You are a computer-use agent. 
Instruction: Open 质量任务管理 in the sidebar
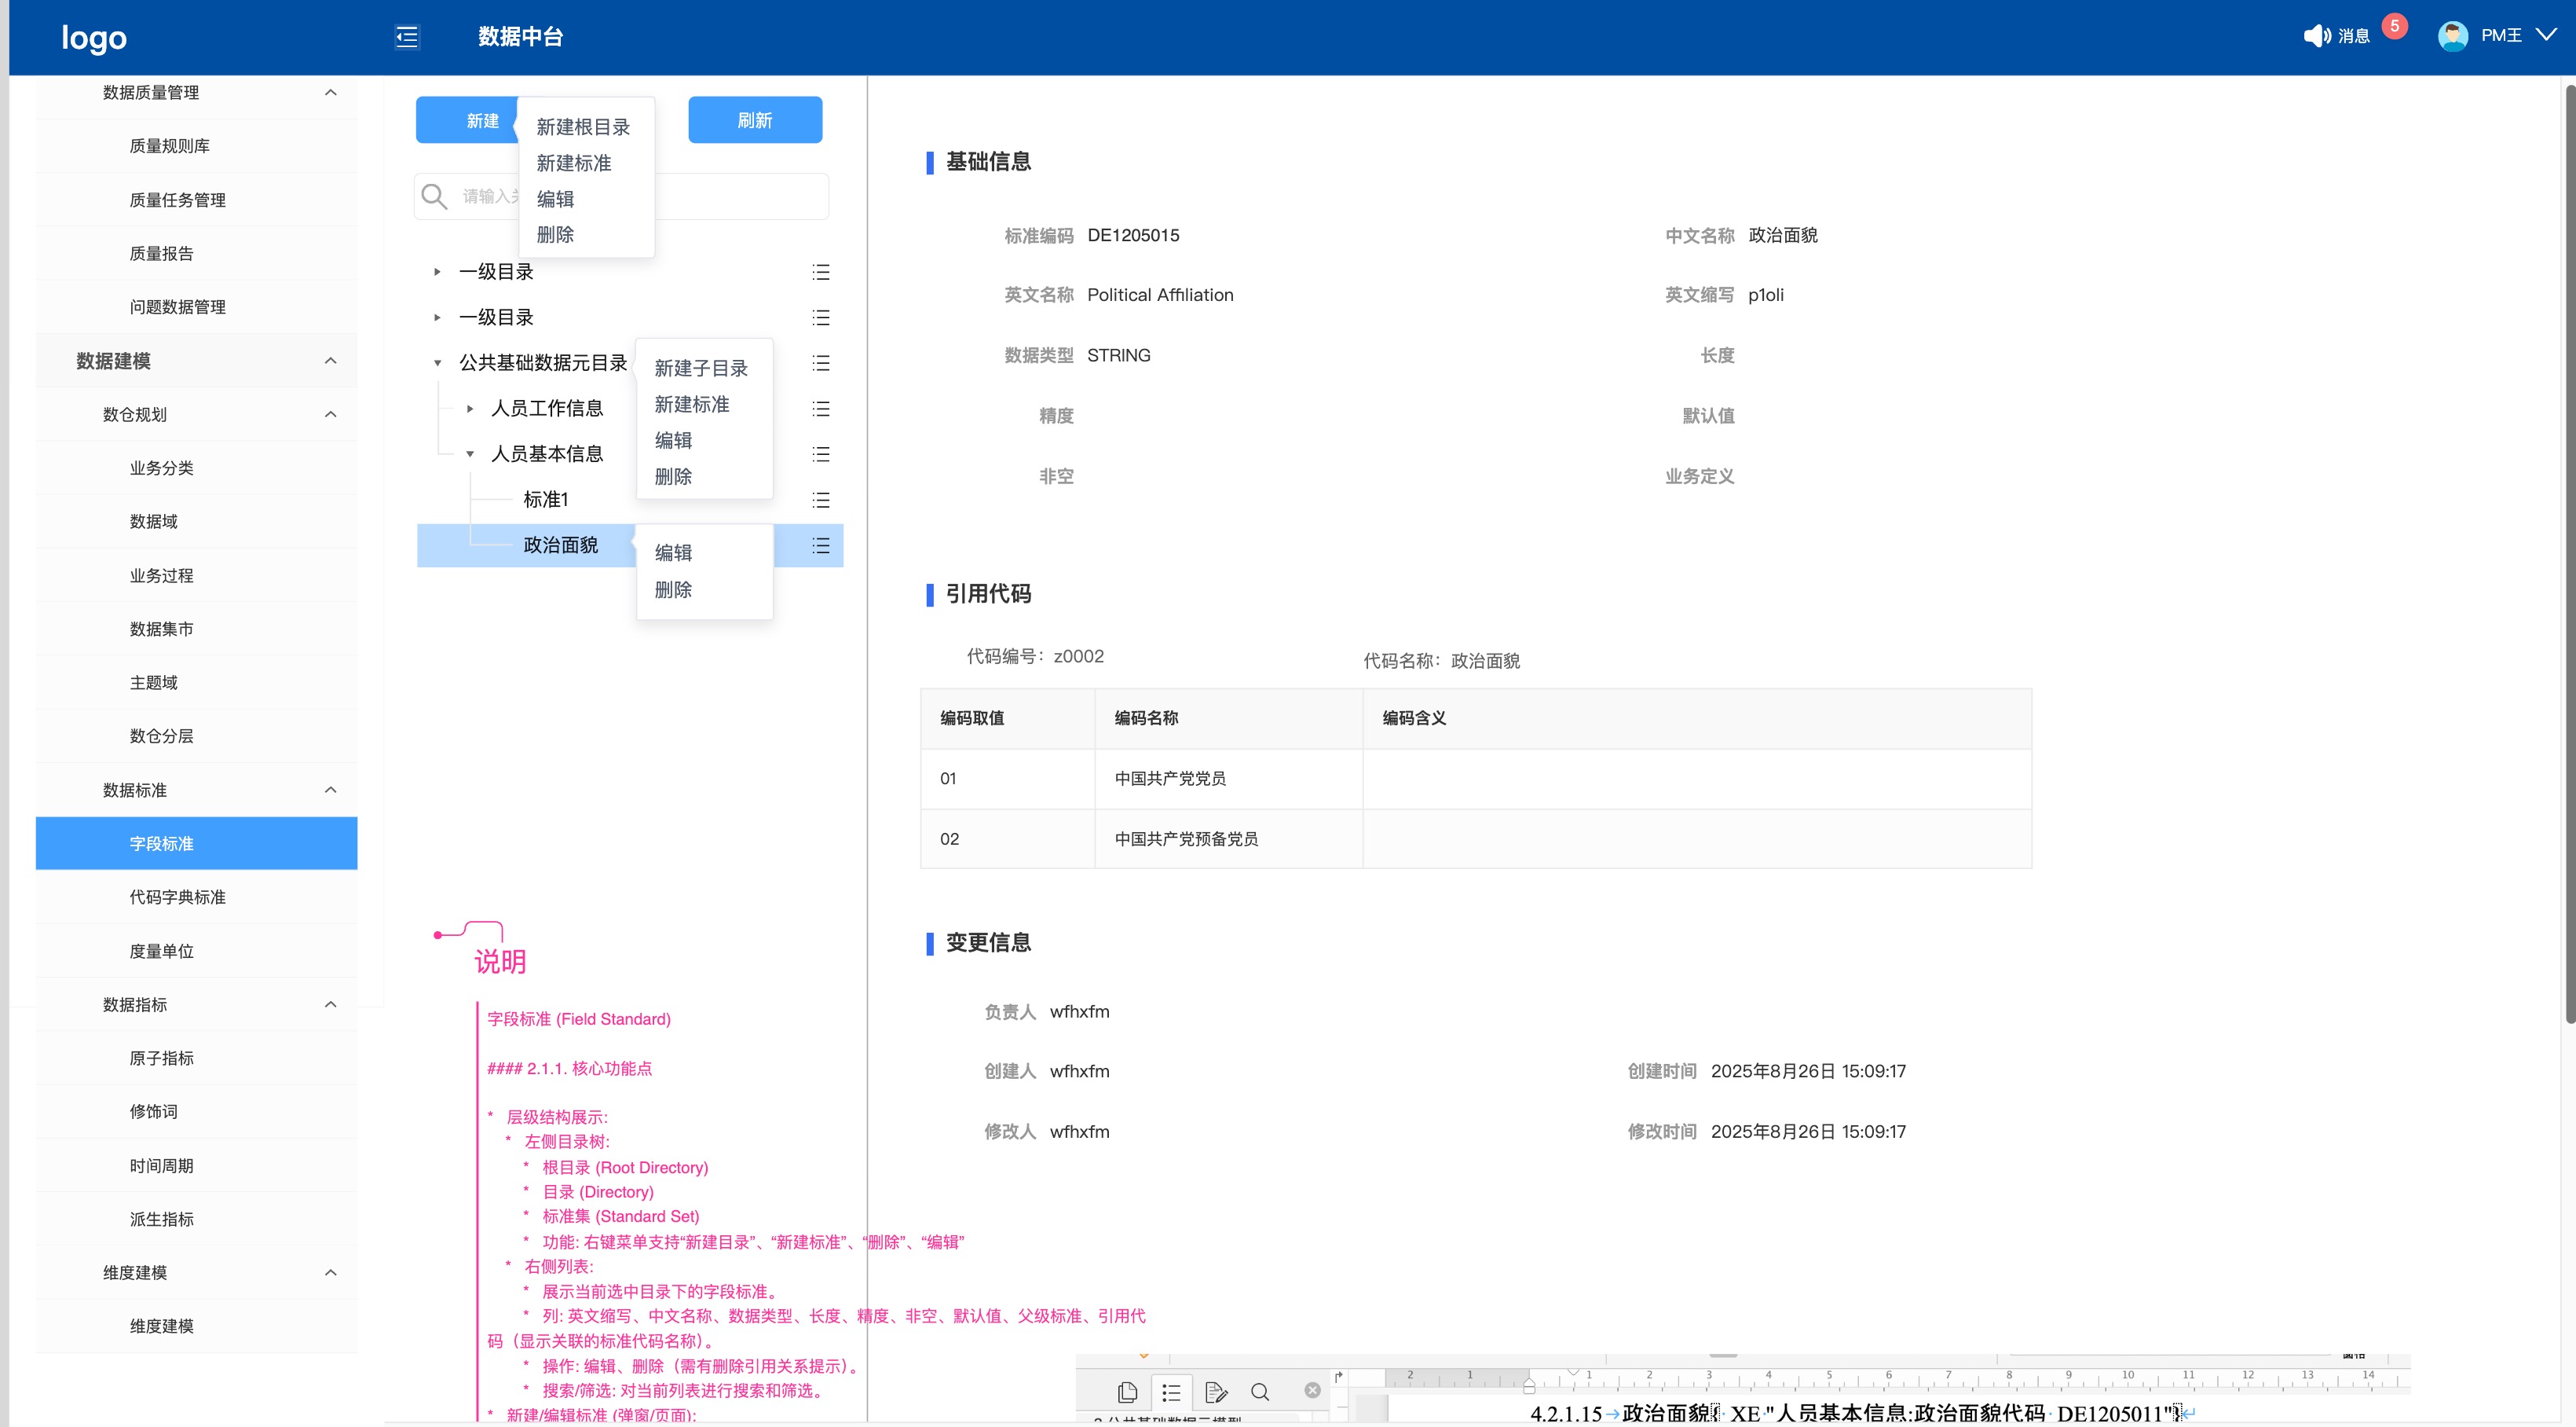[x=196, y=200]
